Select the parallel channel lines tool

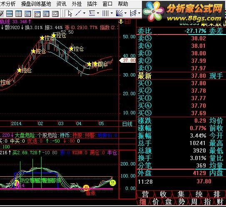[x=134, y=13]
